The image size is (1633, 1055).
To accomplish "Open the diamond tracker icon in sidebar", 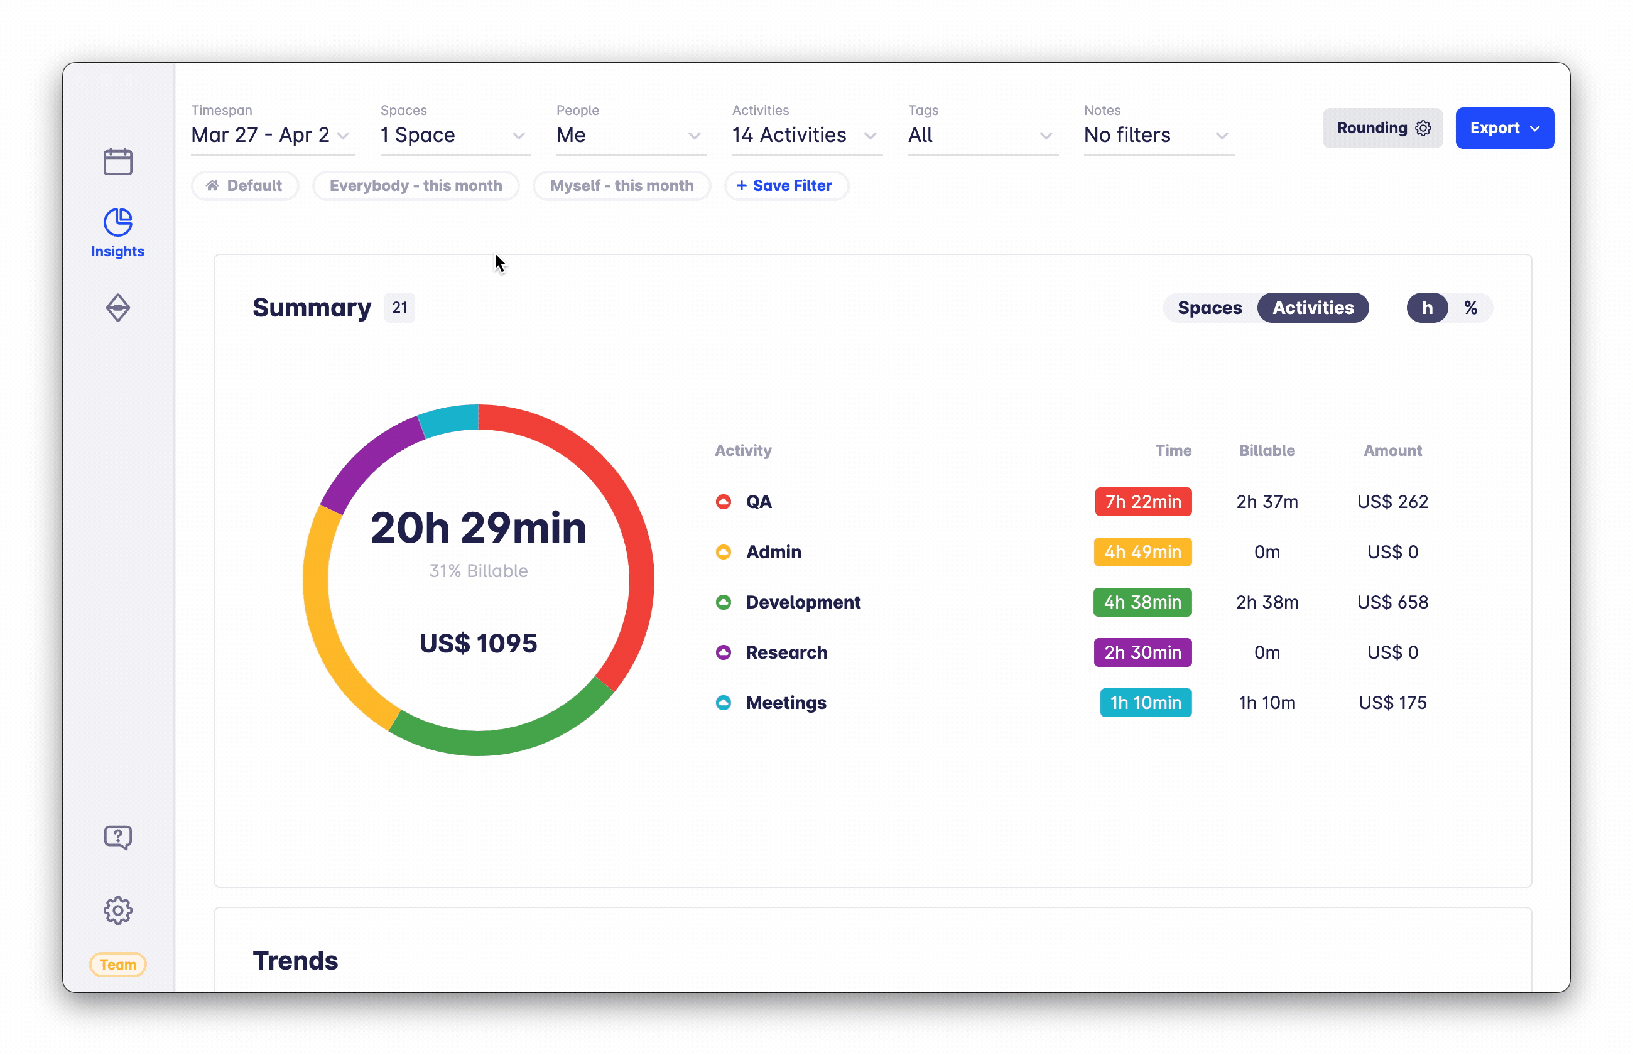I will coord(118,308).
